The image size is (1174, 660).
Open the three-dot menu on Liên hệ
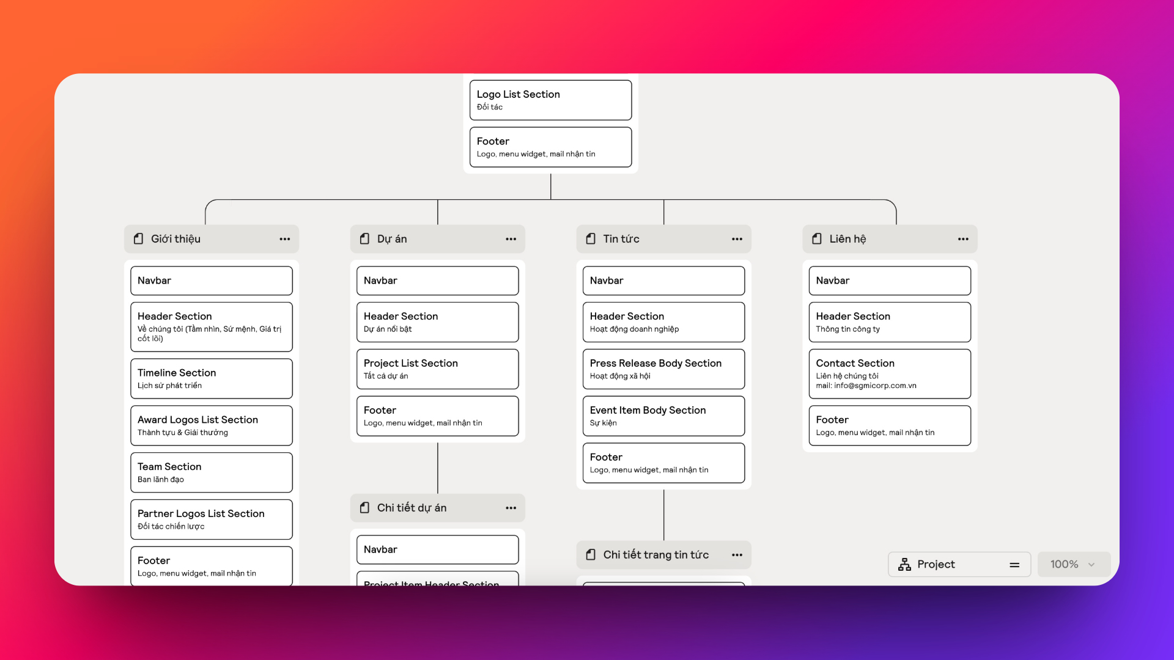point(963,239)
